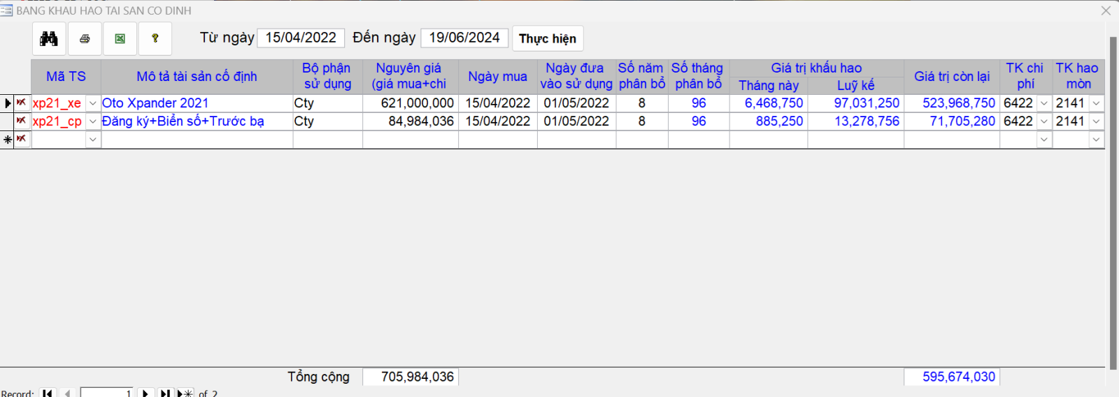The width and height of the screenshot is (1119, 397).
Task: Export to Excel using toolbar icon
Action: pyautogui.click(x=120, y=38)
